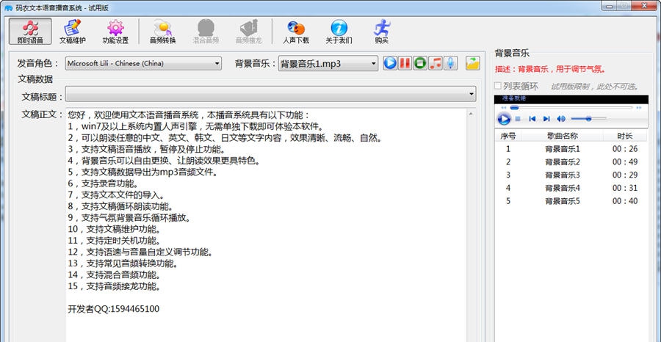Open 关于我们 about us info
Viewport: 661px width, 342px height.
[x=339, y=31]
